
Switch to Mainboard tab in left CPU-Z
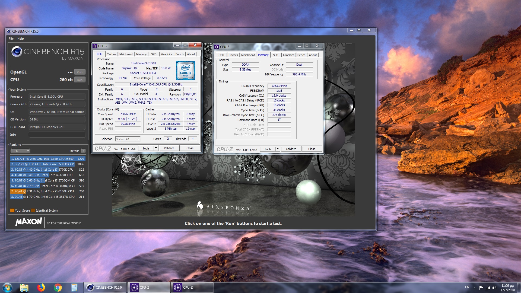[x=126, y=54]
